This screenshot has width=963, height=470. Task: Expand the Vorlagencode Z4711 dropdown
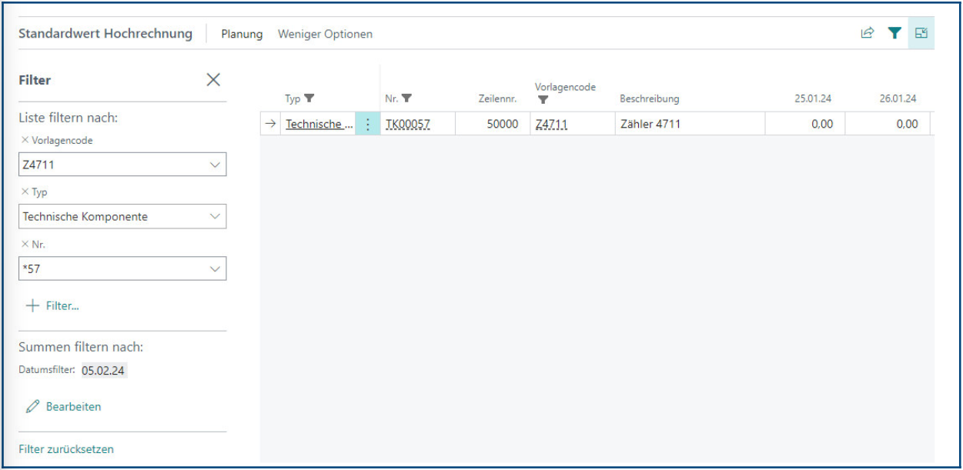click(215, 165)
